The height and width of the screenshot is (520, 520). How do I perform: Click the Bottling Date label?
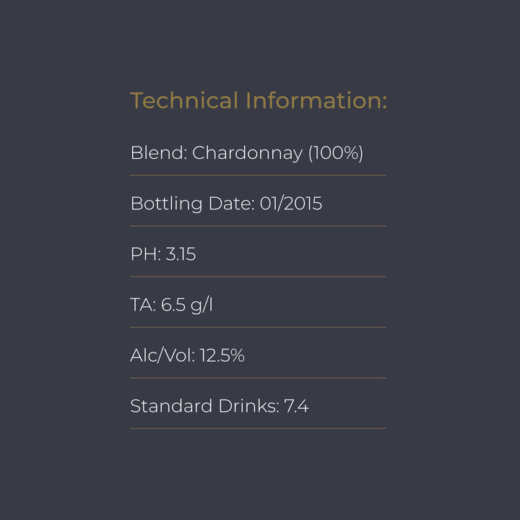tap(192, 204)
